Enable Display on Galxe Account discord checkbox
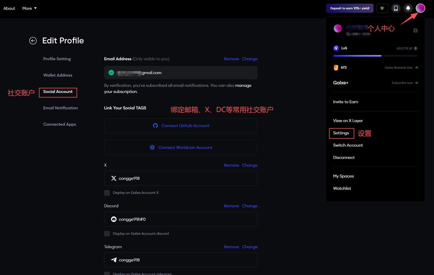This screenshot has width=434, height=275. (107, 234)
